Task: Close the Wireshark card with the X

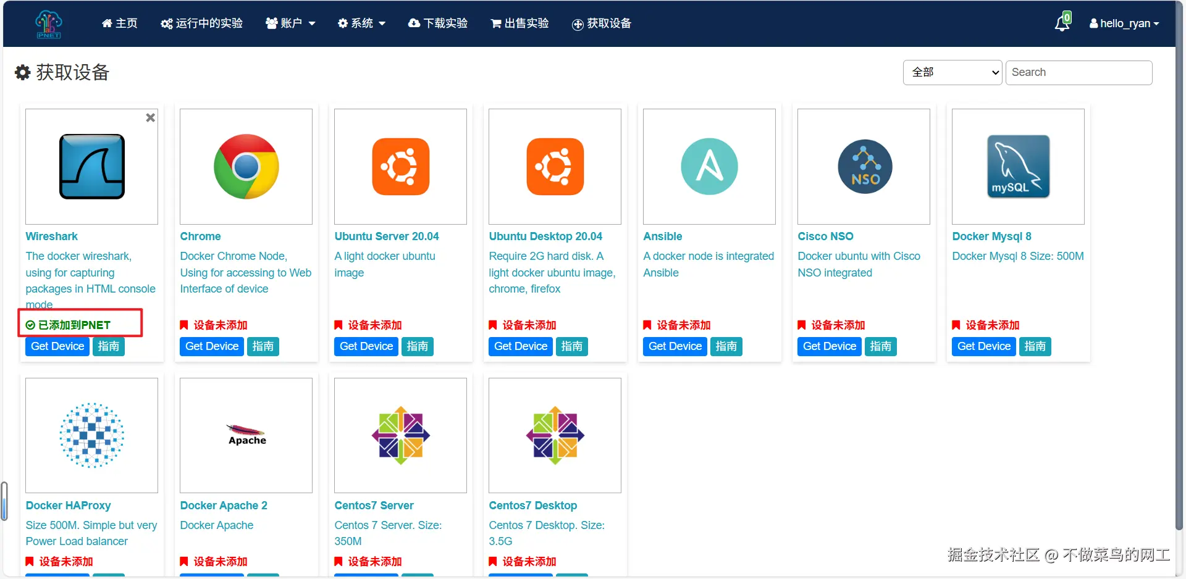Action: click(150, 117)
